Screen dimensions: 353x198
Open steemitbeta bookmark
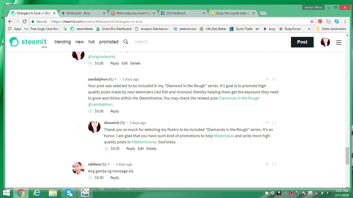coord(81,29)
